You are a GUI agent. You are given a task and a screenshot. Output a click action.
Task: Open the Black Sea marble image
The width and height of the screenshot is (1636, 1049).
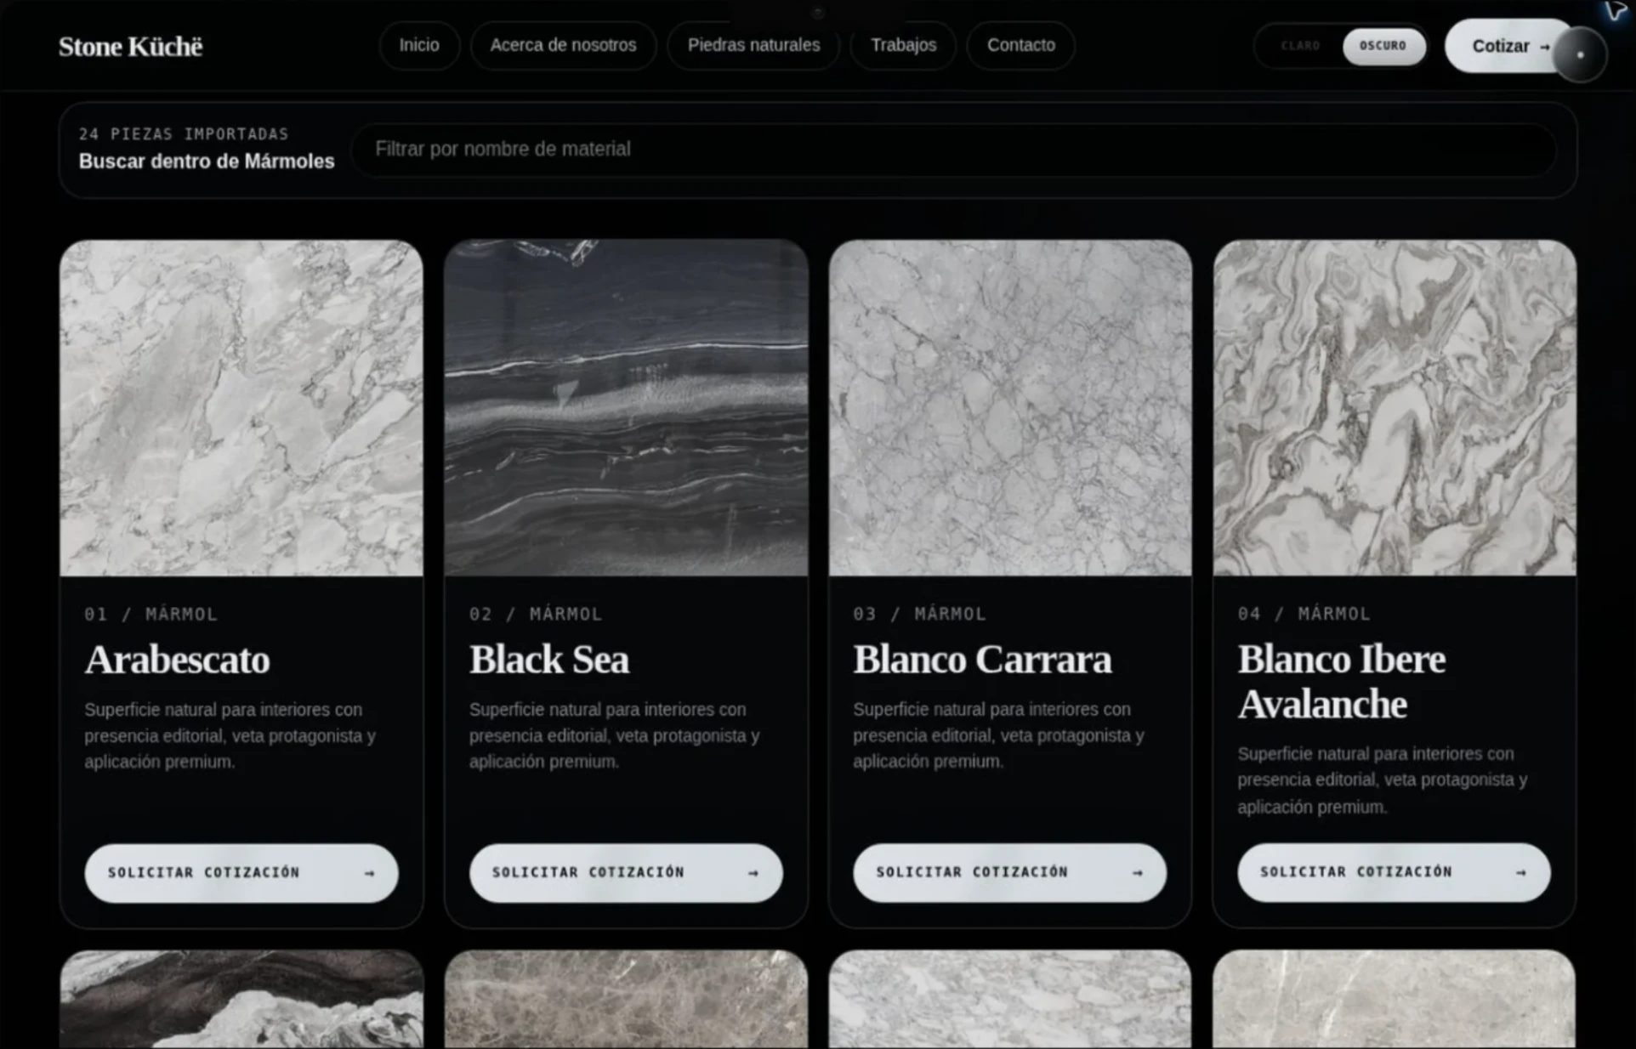(x=626, y=408)
